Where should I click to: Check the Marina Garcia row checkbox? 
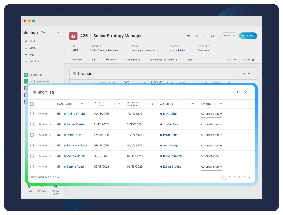[x=32, y=156]
